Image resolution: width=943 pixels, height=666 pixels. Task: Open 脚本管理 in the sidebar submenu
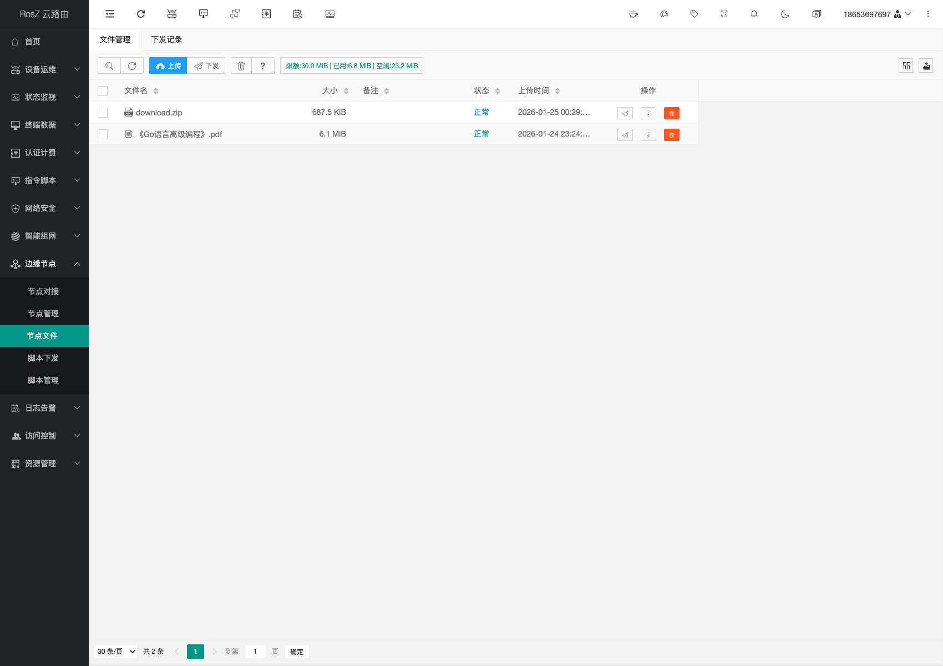click(43, 380)
